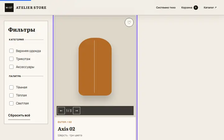
Task: Check the Аксессуары category filter
Action: [x=12, y=67]
